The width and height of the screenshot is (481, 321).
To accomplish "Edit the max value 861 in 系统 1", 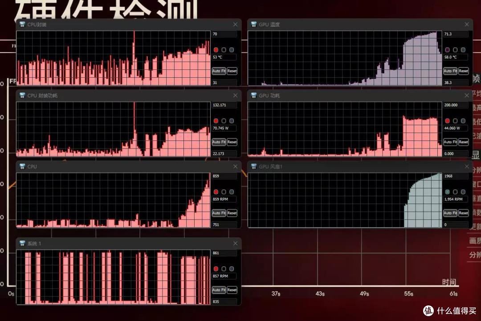I will click(x=224, y=253).
